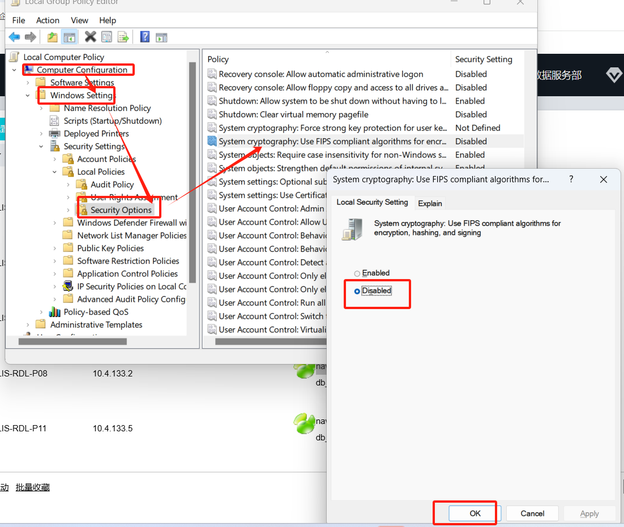624x527 pixels.
Task: Click the Deployed Printers printer icon
Action: [54, 134]
